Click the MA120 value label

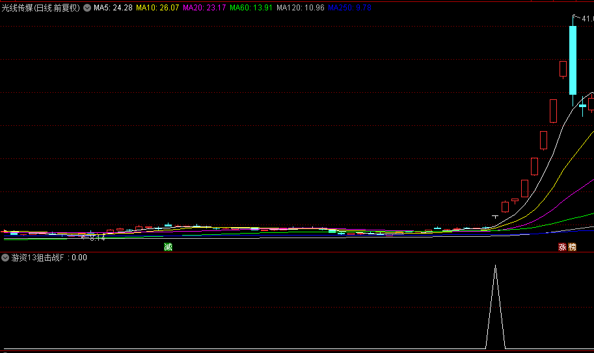301,8
